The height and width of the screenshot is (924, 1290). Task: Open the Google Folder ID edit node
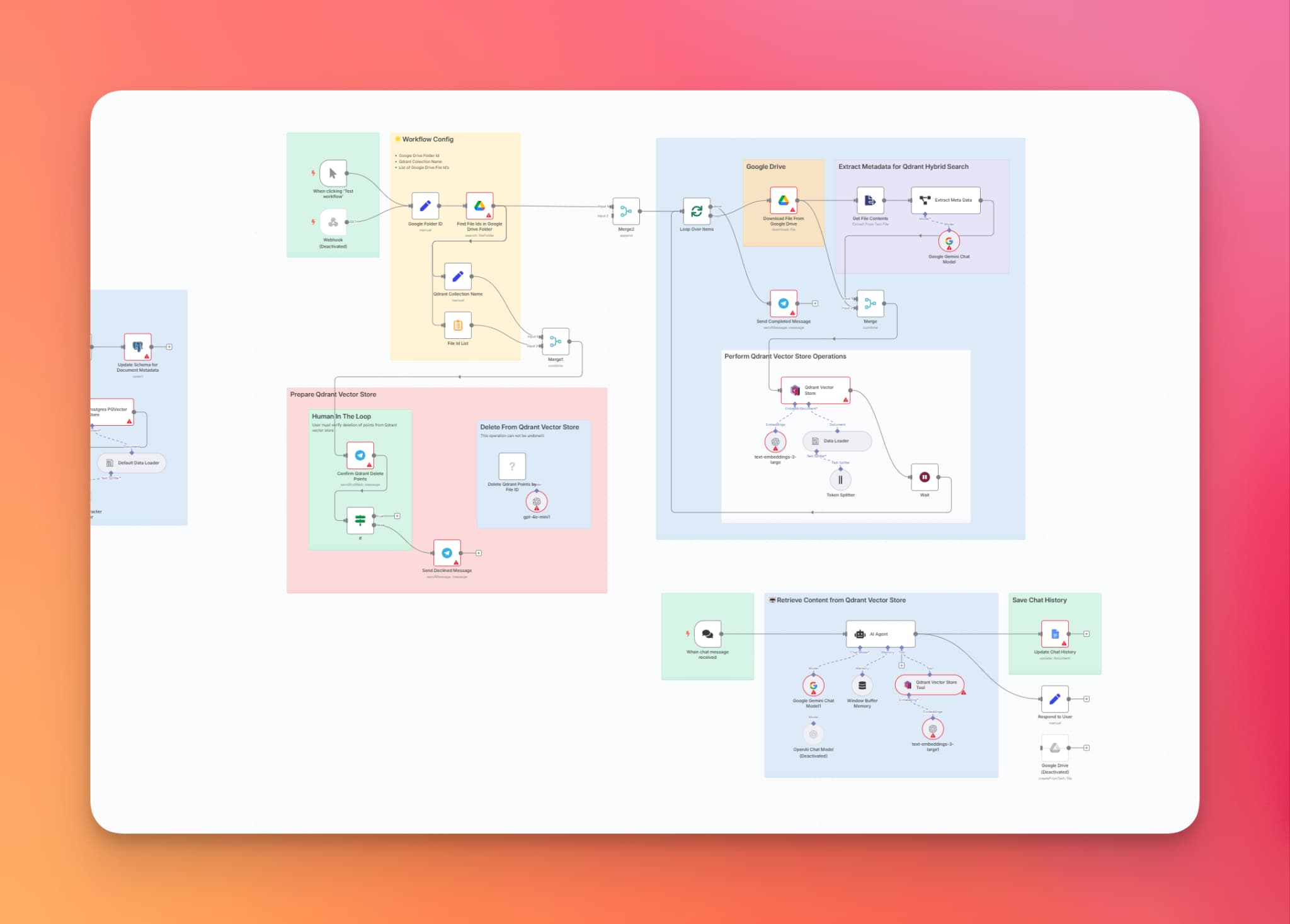[425, 206]
